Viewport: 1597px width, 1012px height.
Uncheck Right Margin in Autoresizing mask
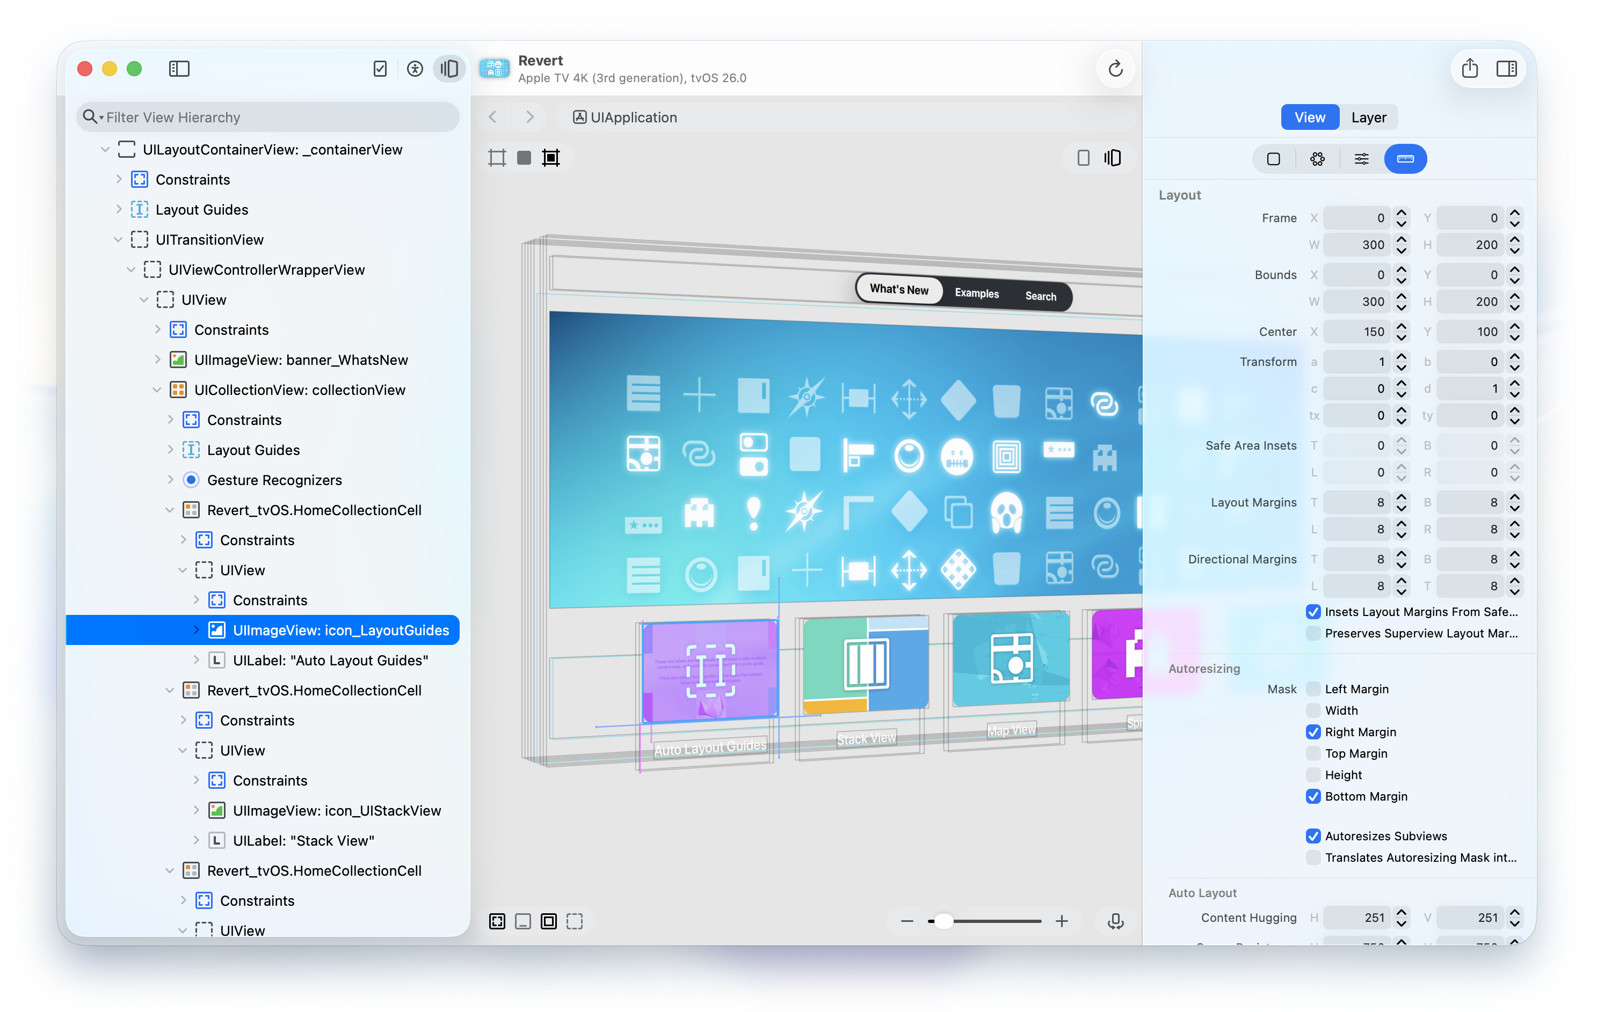point(1314,732)
